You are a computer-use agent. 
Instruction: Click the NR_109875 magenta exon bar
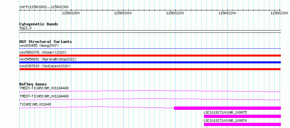[x=242, y=116]
